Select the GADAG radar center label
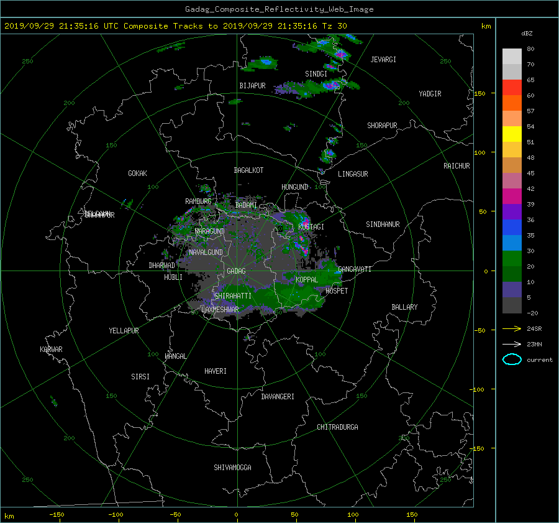Viewport: 559px width, 523px height. coord(237,271)
